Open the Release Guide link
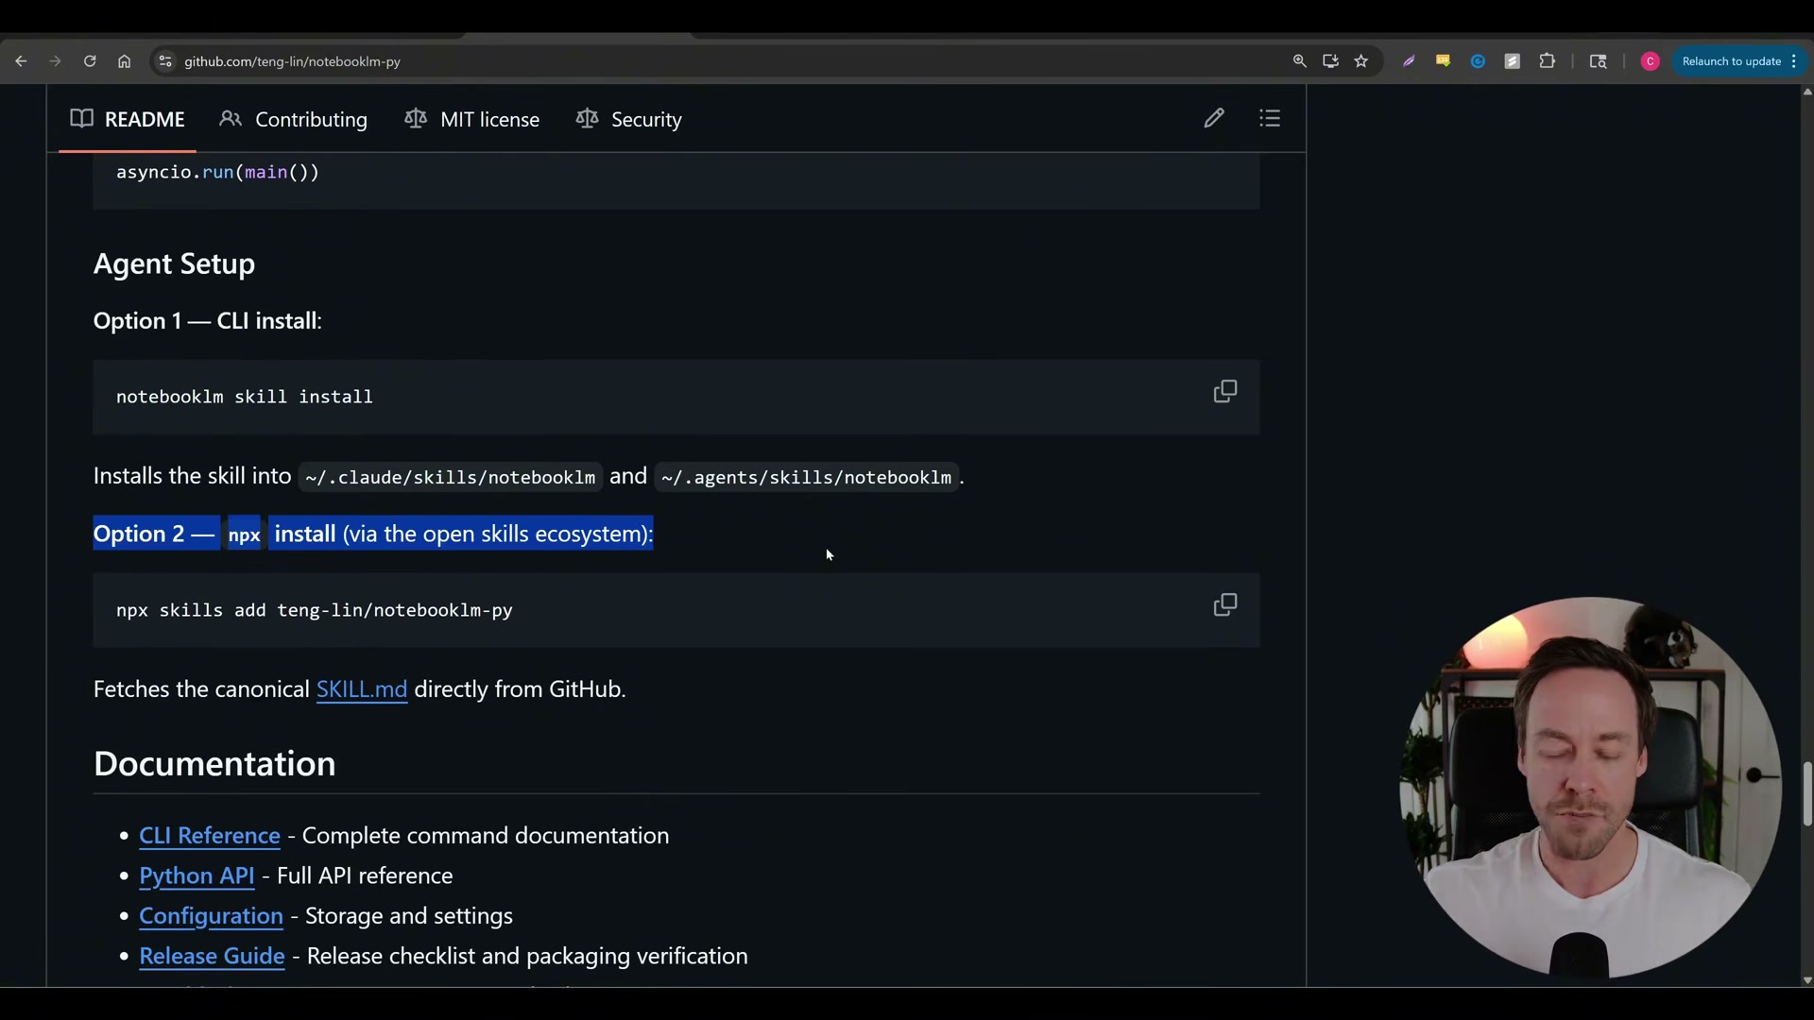Image resolution: width=1814 pixels, height=1020 pixels. tap(212, 957)
